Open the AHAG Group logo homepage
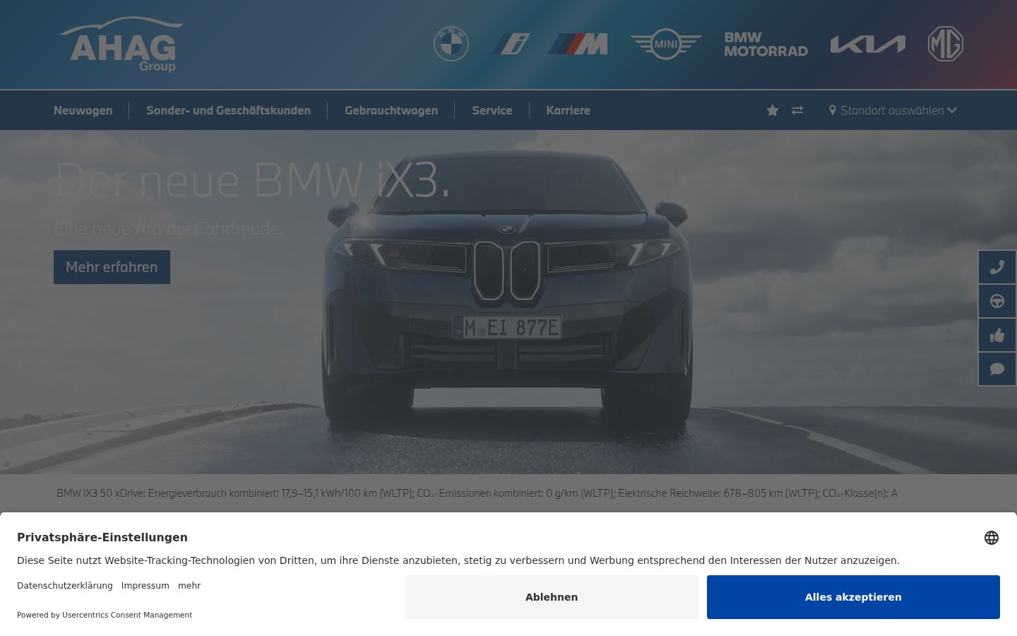 click(x=121, y=45)
